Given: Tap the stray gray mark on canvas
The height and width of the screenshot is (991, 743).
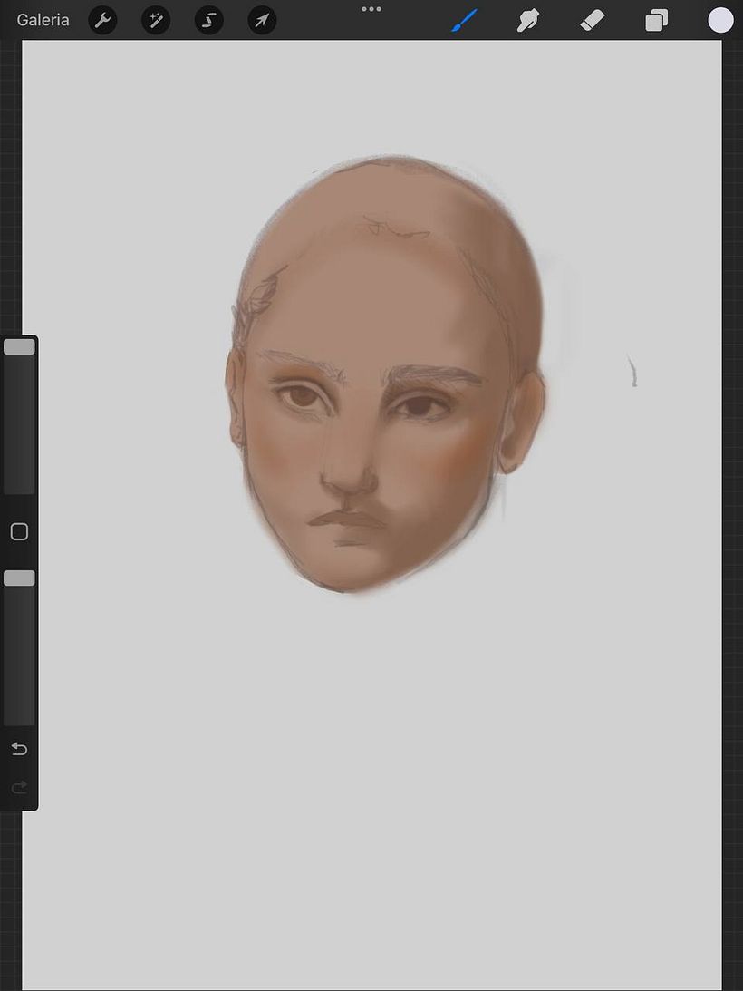Looking at the screenshot, I should pyautogui.click(x=632, y=371).
